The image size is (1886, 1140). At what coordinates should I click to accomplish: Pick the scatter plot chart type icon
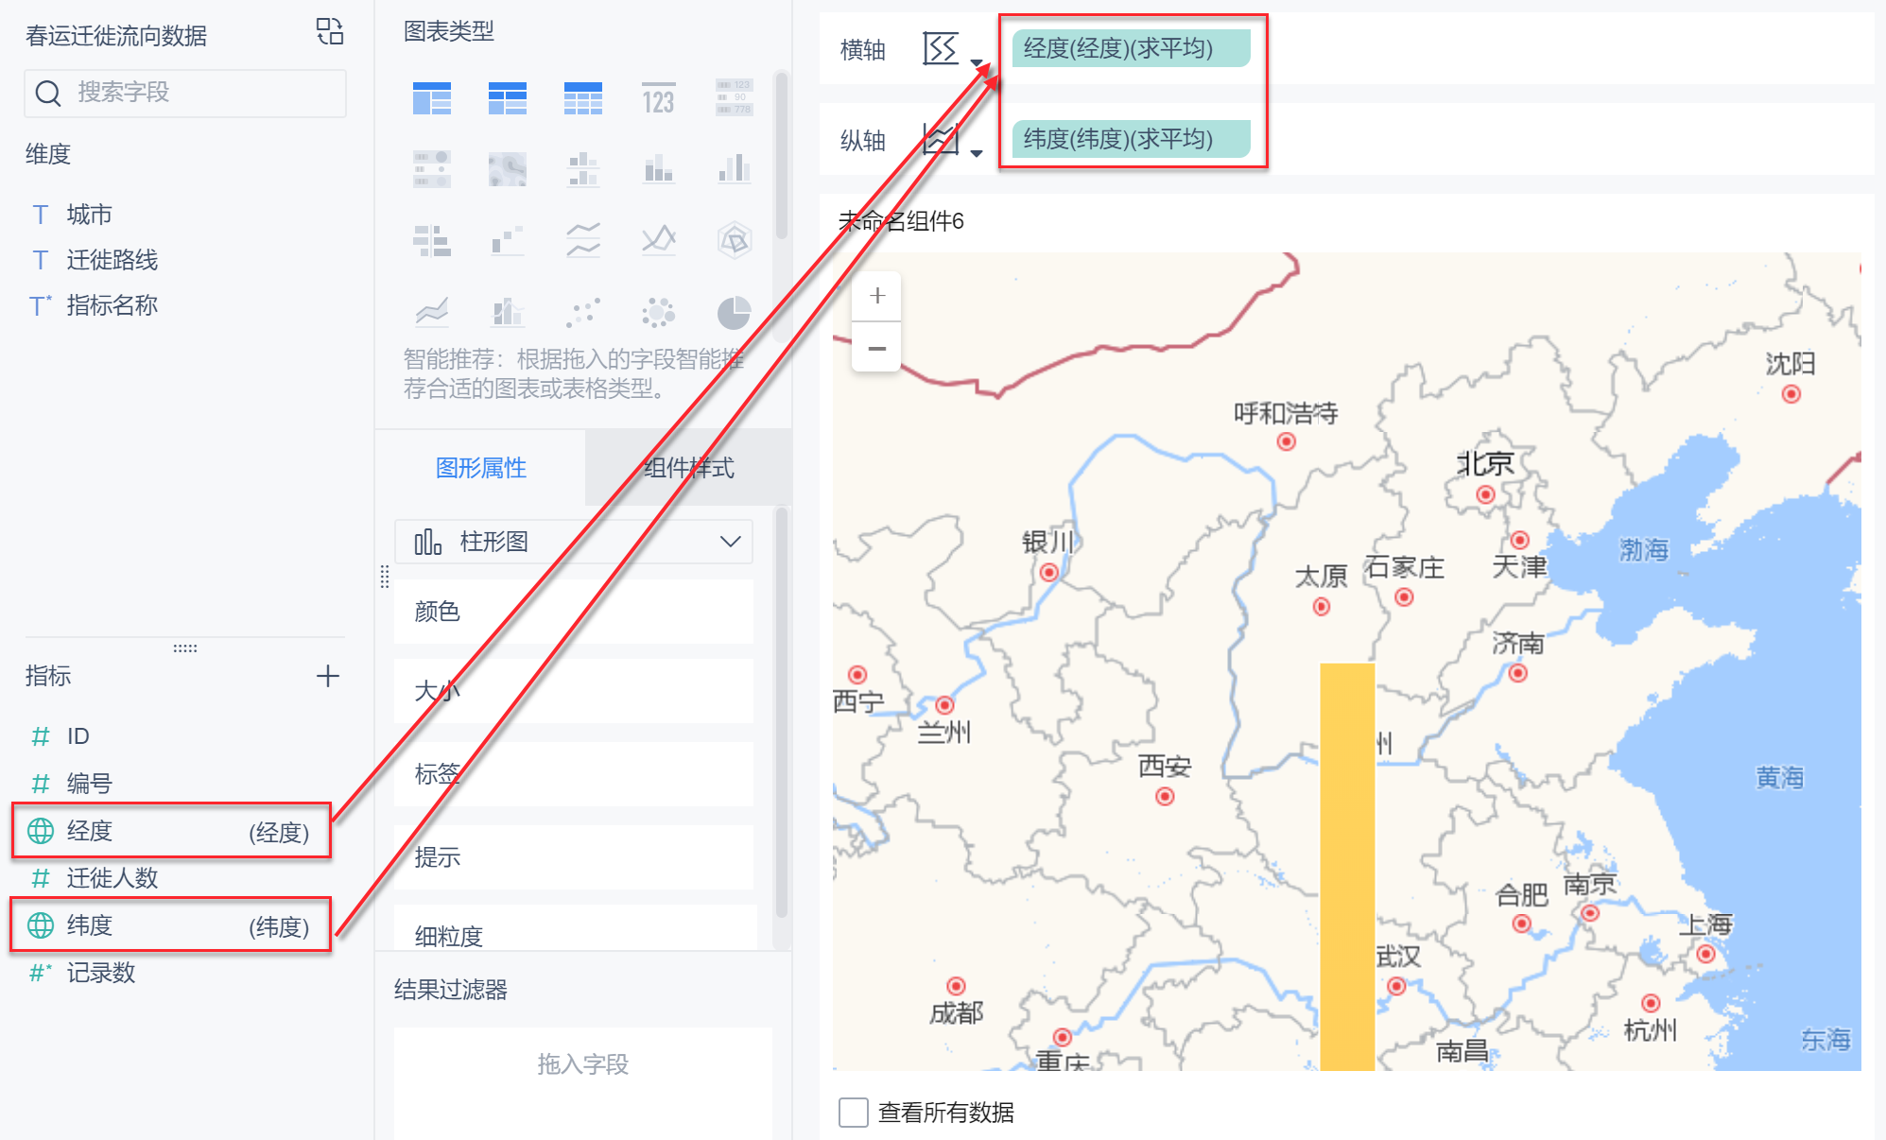pyautogui.click(x=583, y=313)
